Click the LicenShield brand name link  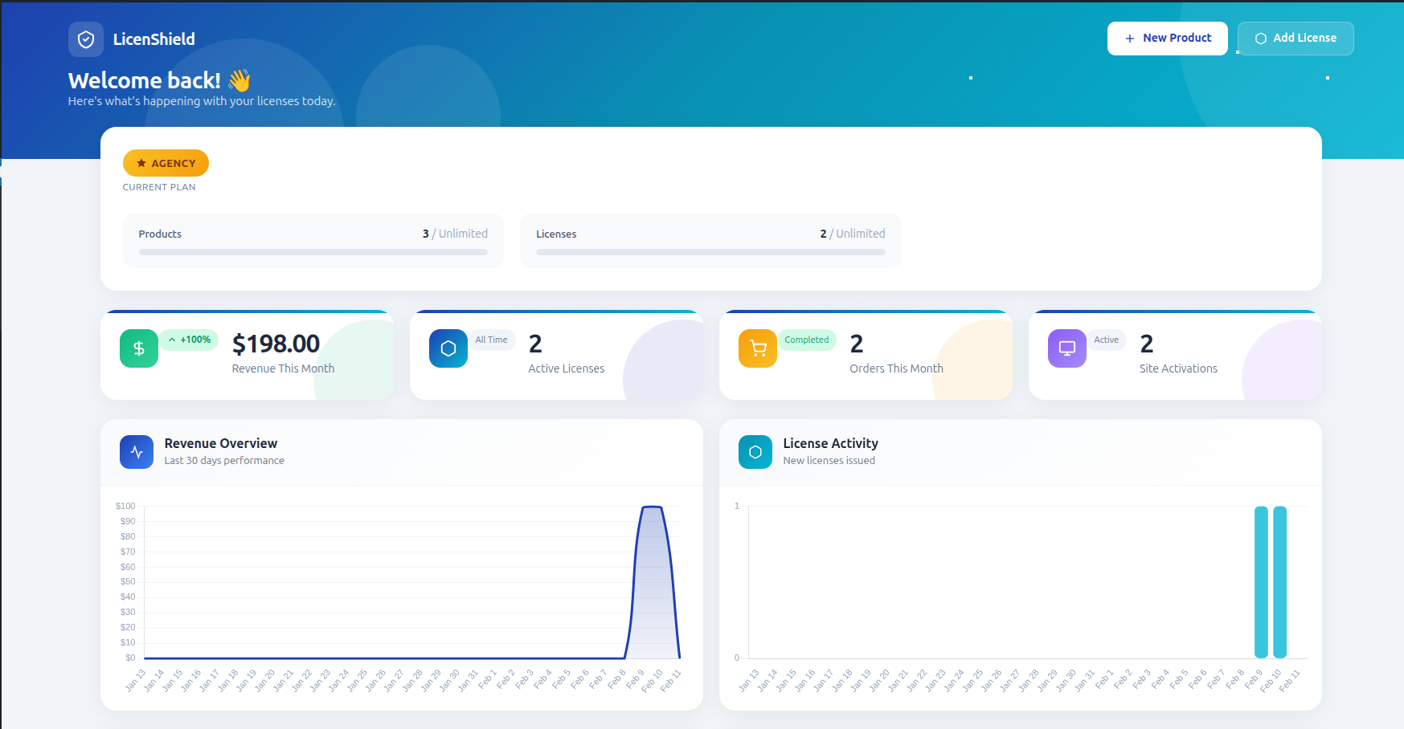point(153,39)
